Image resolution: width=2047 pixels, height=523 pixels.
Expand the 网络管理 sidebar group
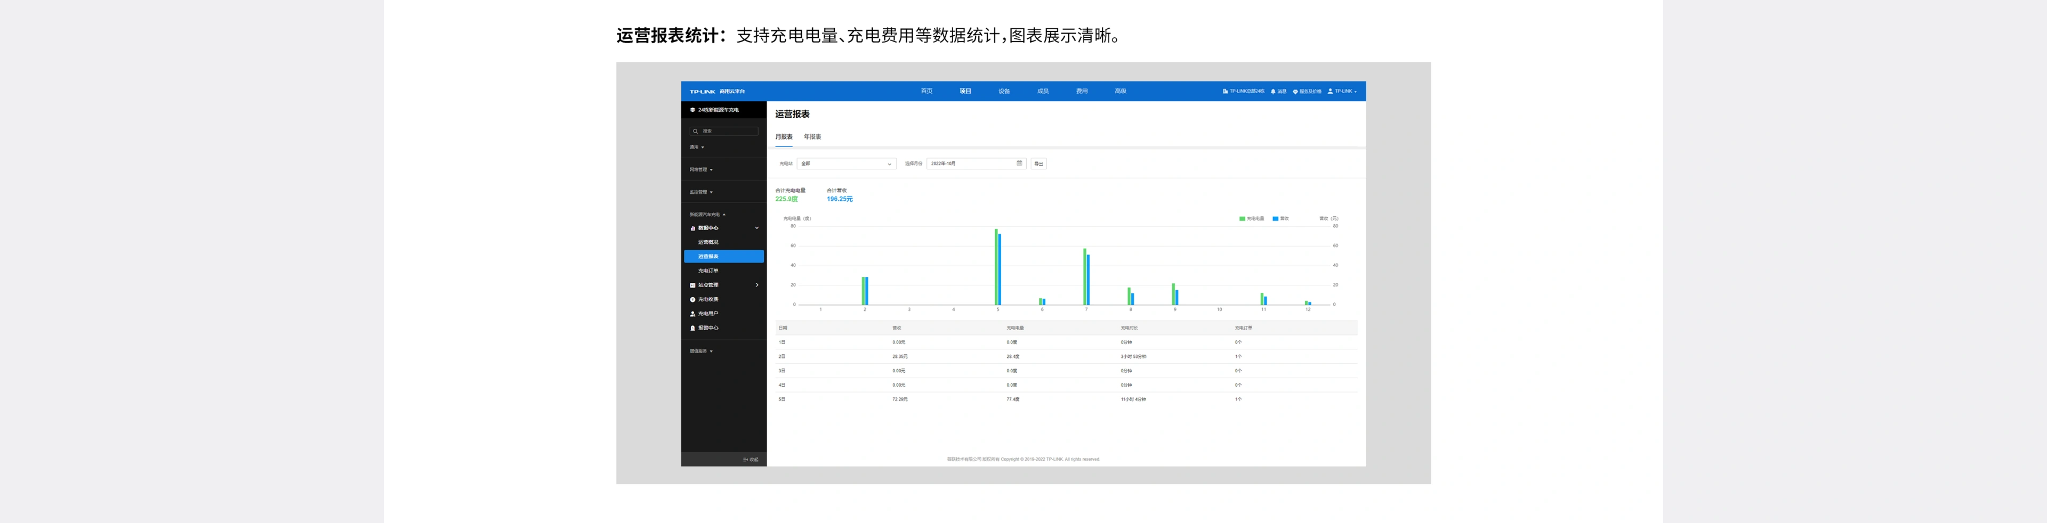click(701, 170)
